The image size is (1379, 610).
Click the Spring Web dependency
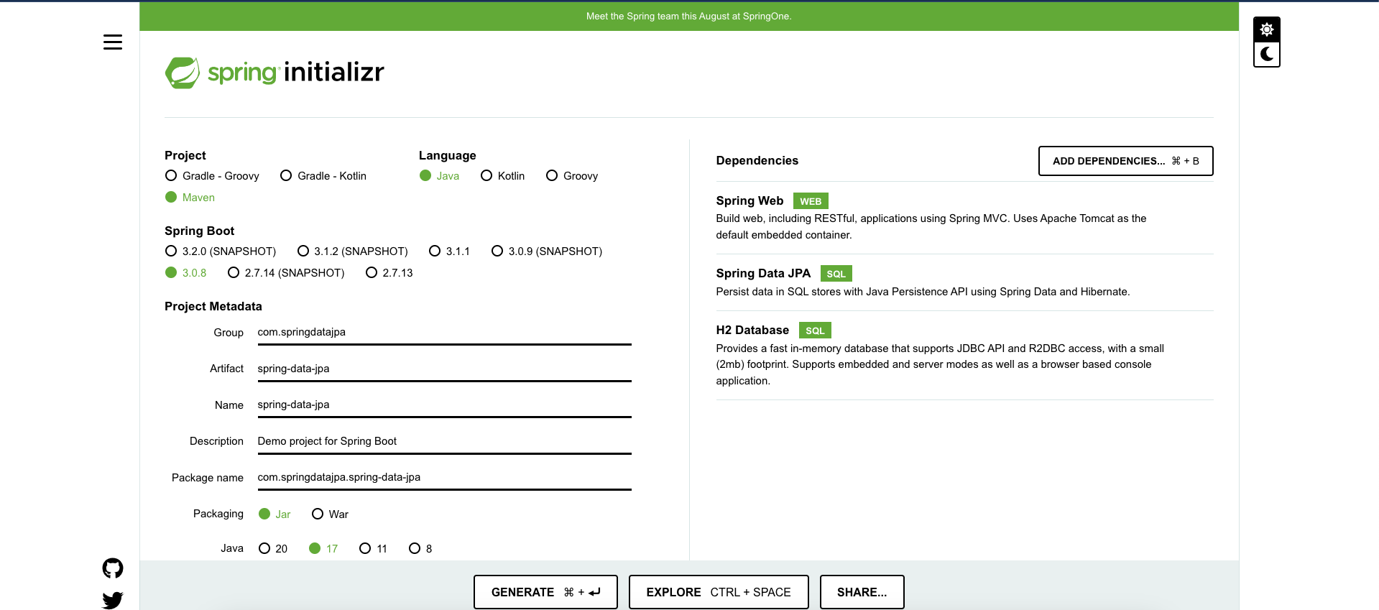coord(964,217)
